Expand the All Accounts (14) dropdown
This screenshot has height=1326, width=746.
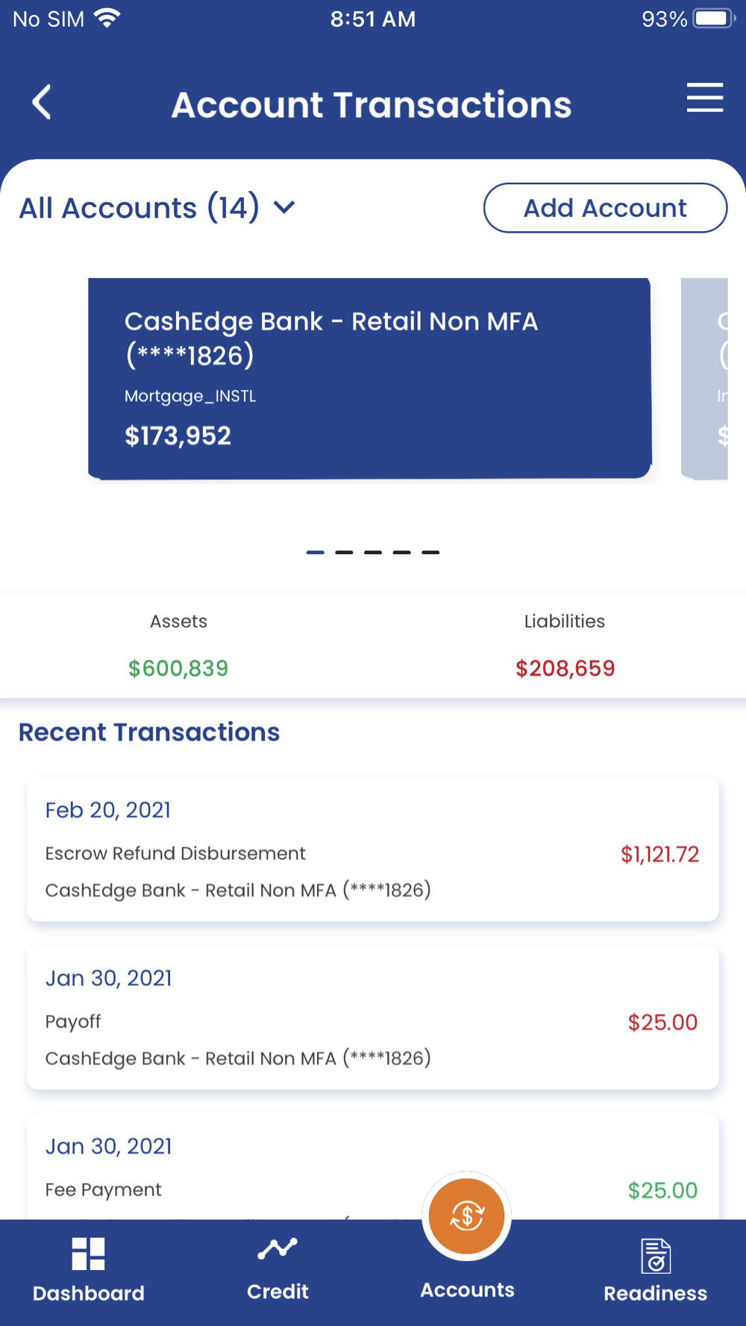[139, 208]
